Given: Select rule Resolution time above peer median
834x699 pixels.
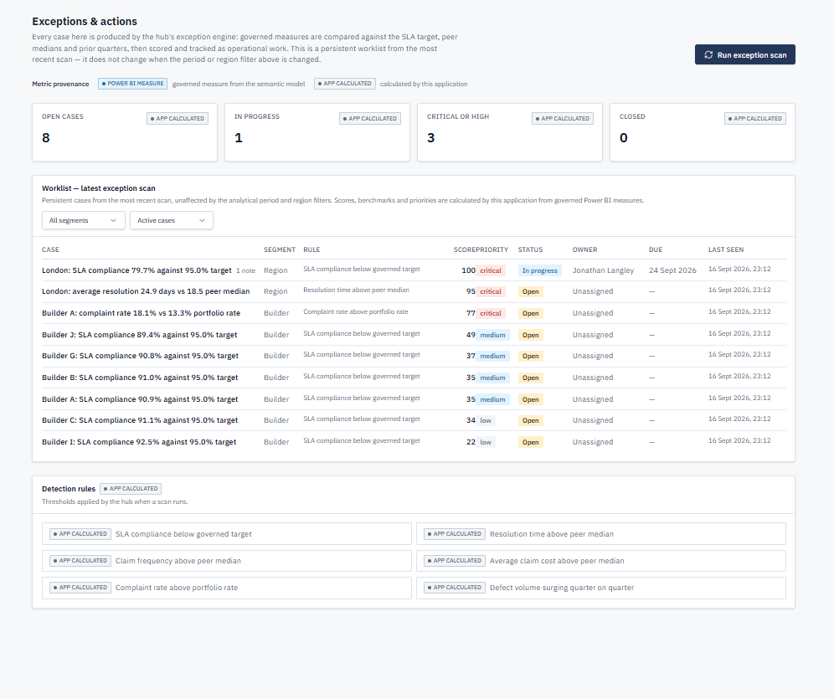Looking at the screenshot, I should [601, 534].
